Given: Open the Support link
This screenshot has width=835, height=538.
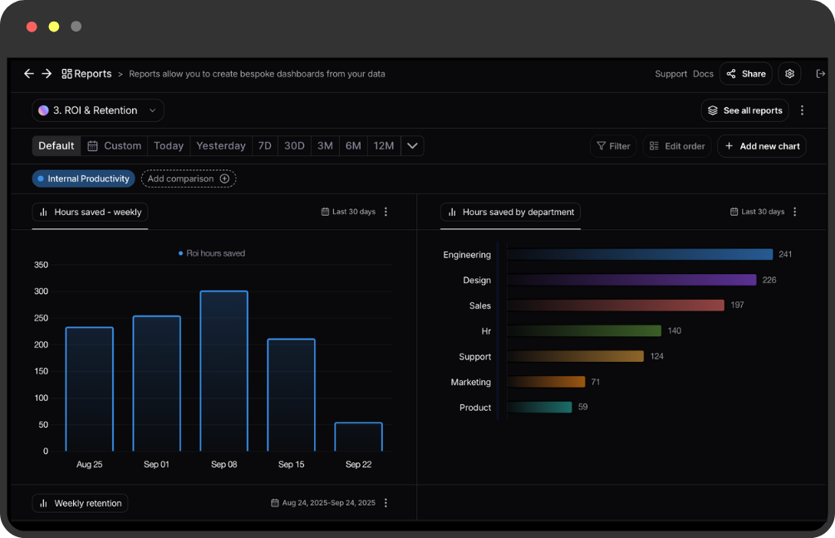Looking at the screenshot, I should [x=671, y=74].
